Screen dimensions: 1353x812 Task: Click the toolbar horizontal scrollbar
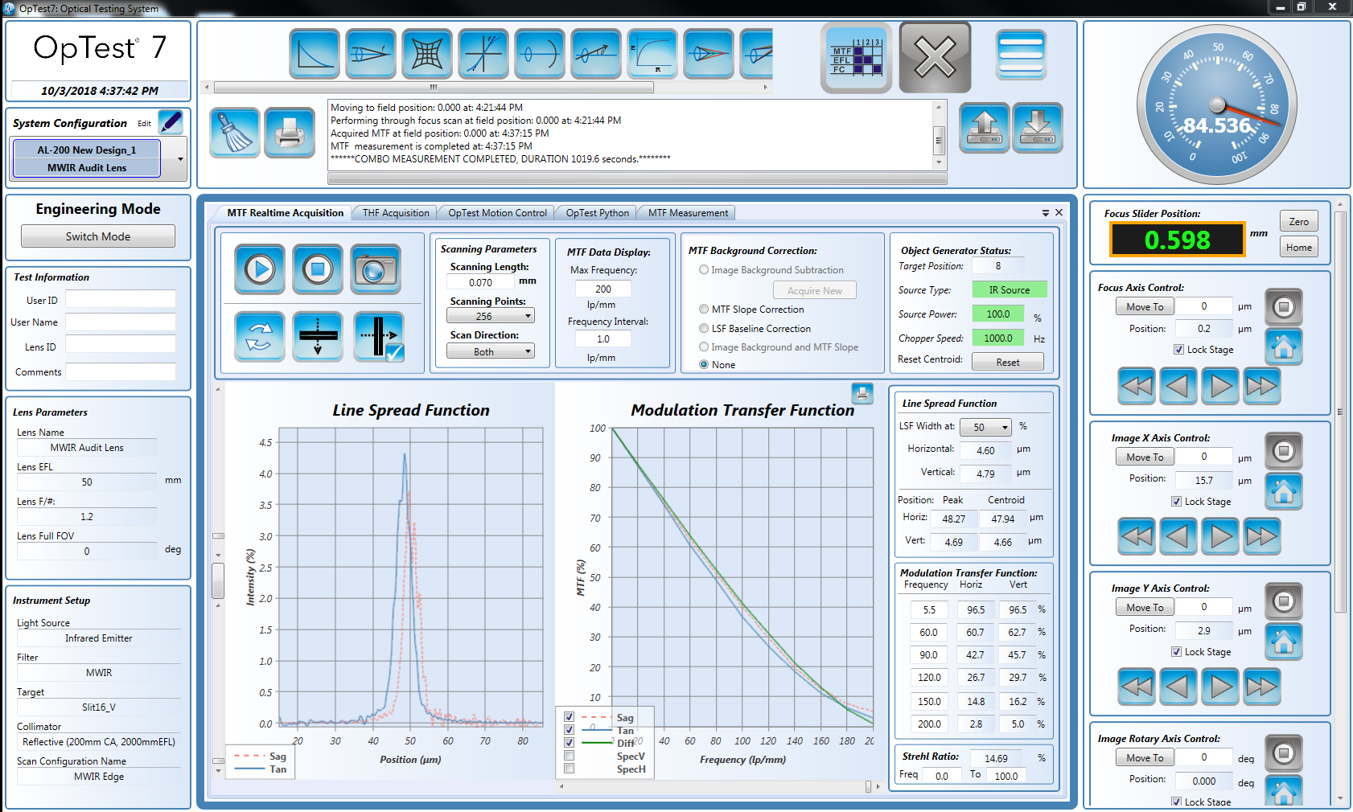[434, 87]
